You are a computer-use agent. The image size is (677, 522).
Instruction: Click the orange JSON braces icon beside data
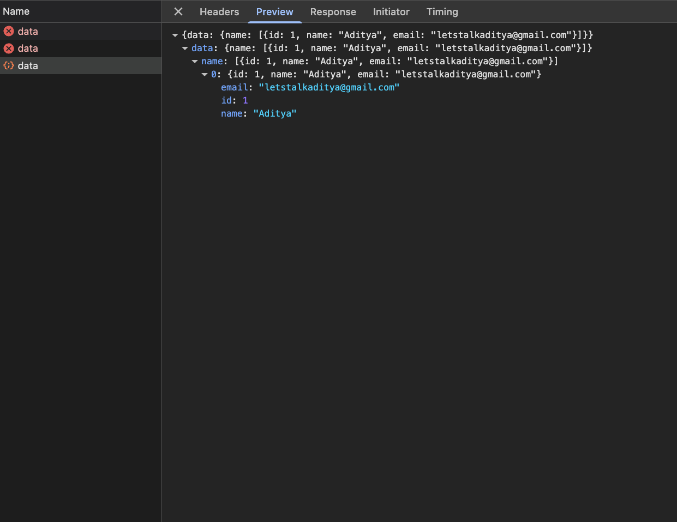9,65
